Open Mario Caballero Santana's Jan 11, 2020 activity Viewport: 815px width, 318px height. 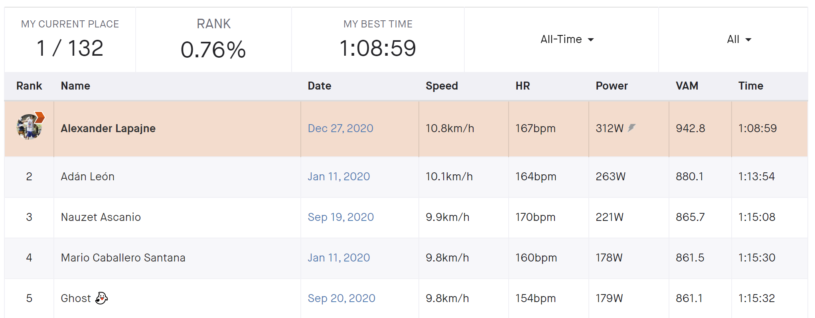339,258
